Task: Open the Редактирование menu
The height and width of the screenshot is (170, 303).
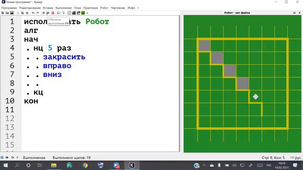Action: [30, 8]
